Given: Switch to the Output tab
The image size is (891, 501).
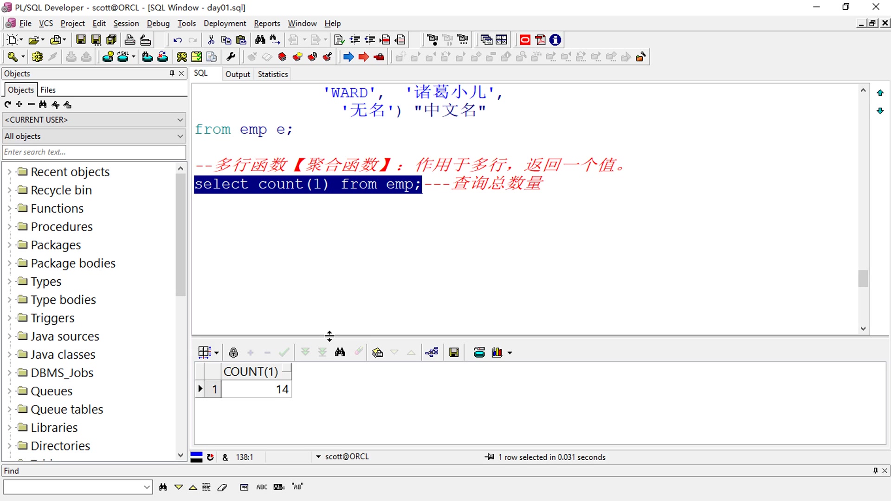Looking at the screenshot, I should tap(238, 74).
